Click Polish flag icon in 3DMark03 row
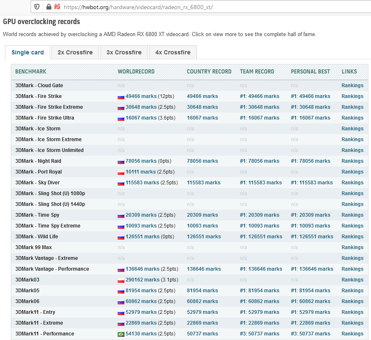Image resolution: width=371 pixels, height=340 pixels. (121, 280)
